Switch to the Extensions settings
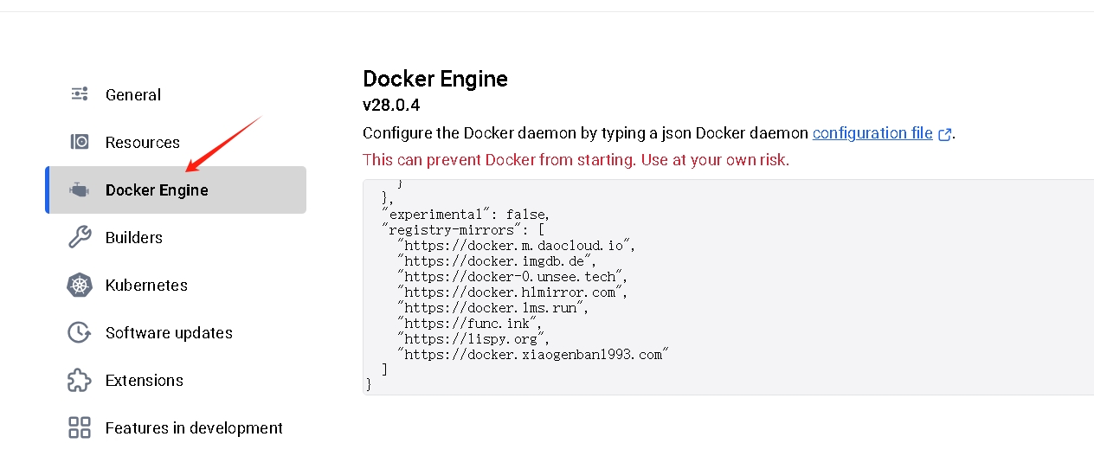The image size is (1094, 456). click(x=176, y=380)
